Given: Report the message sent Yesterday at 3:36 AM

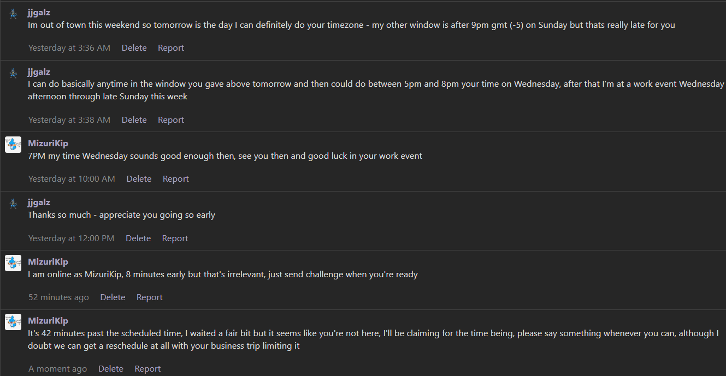Looking at the screenshot, I should pos(171,48).
